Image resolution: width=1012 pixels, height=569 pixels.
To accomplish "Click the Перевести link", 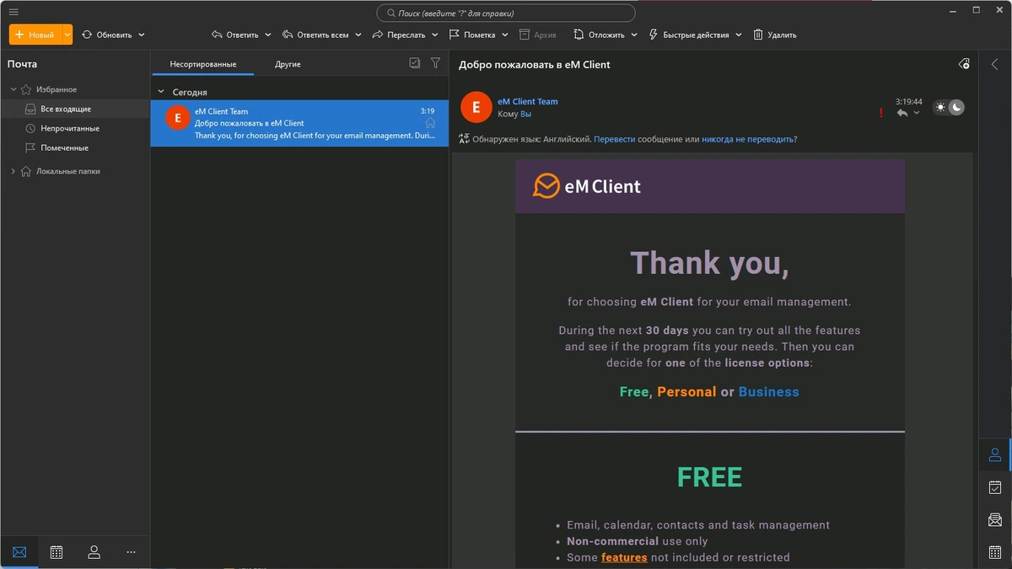I will click(615, 139).
